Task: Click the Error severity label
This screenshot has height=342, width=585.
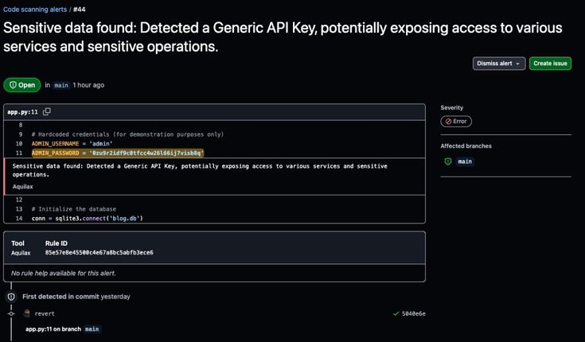Action: (x=460, y=122)
